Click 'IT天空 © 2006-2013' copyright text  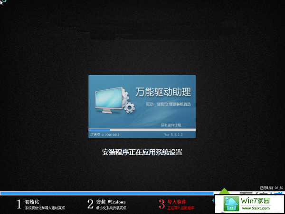tap(104, 135)
